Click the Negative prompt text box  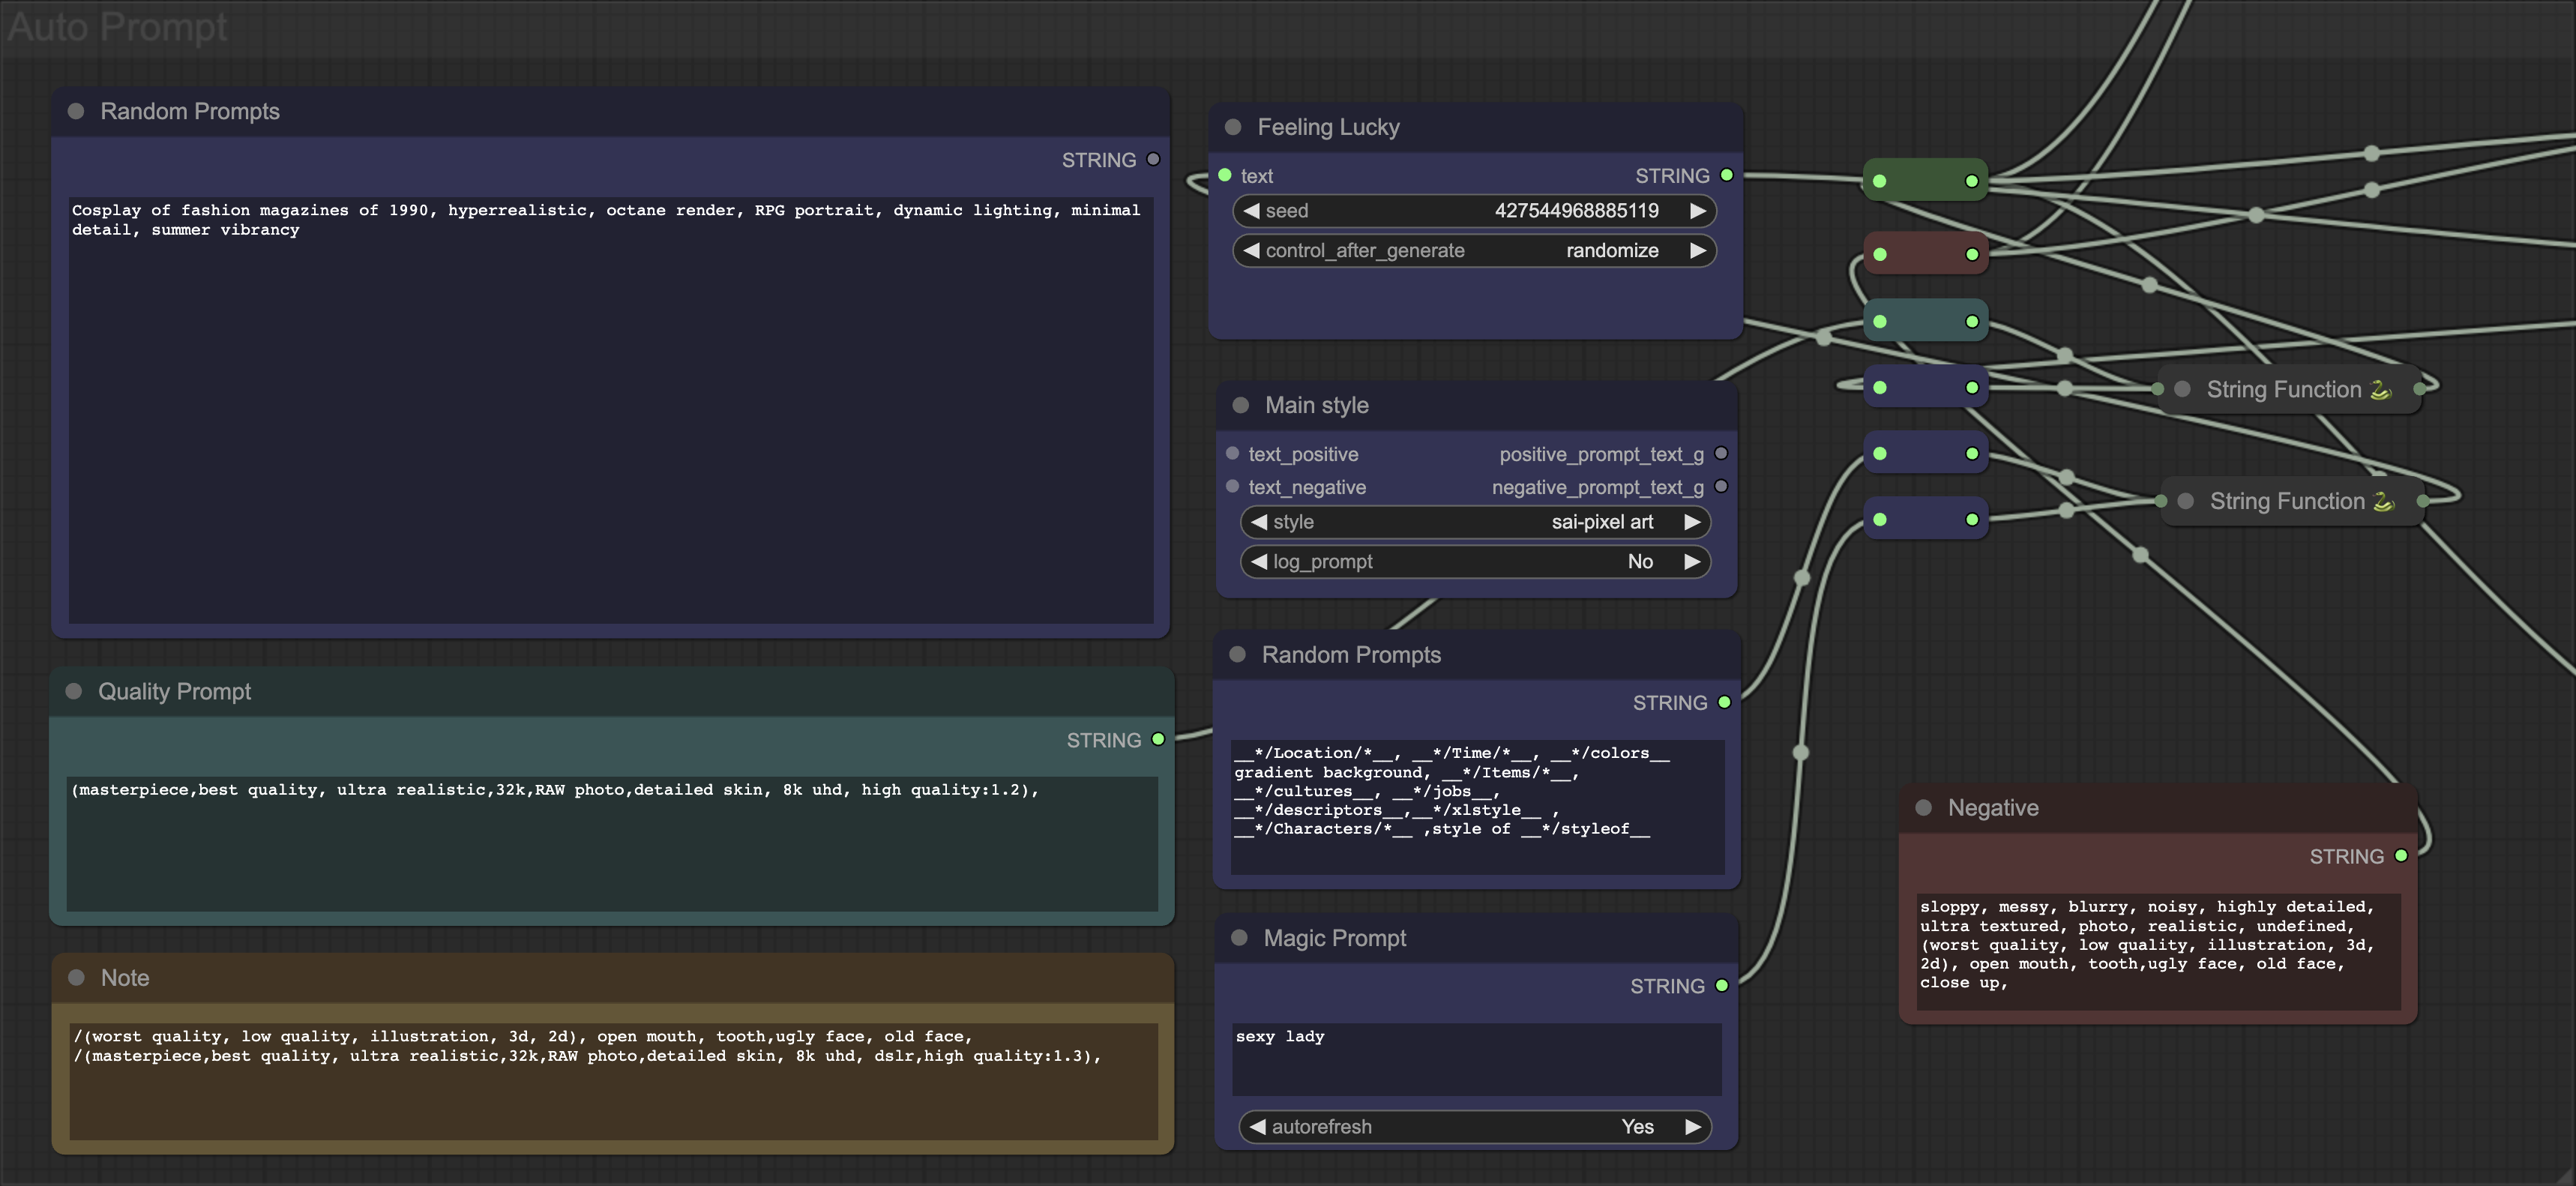click(x=2158, y=951)
